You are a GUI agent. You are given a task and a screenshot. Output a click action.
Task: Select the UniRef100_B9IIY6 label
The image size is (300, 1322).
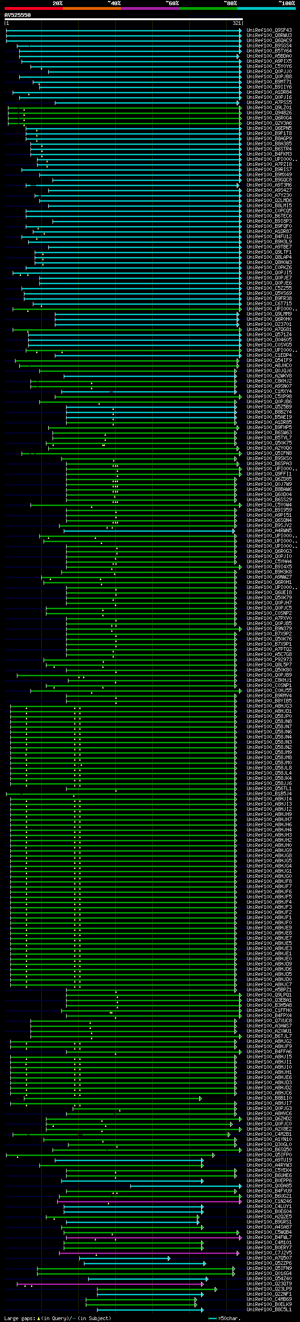click(269, 87)
